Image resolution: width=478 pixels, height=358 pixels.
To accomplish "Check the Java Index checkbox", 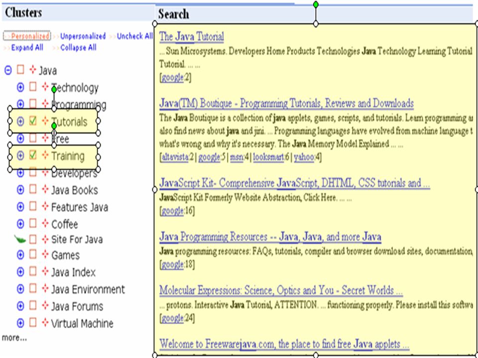I will tap(33, 271).
